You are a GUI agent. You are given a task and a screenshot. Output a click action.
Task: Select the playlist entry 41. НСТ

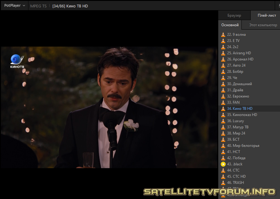coord(249,152)
